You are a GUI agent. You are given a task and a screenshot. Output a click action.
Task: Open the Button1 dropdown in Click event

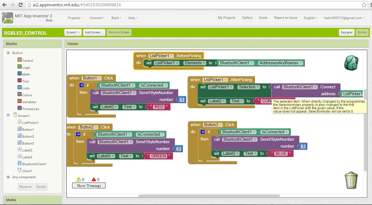(x=92, y=78)
